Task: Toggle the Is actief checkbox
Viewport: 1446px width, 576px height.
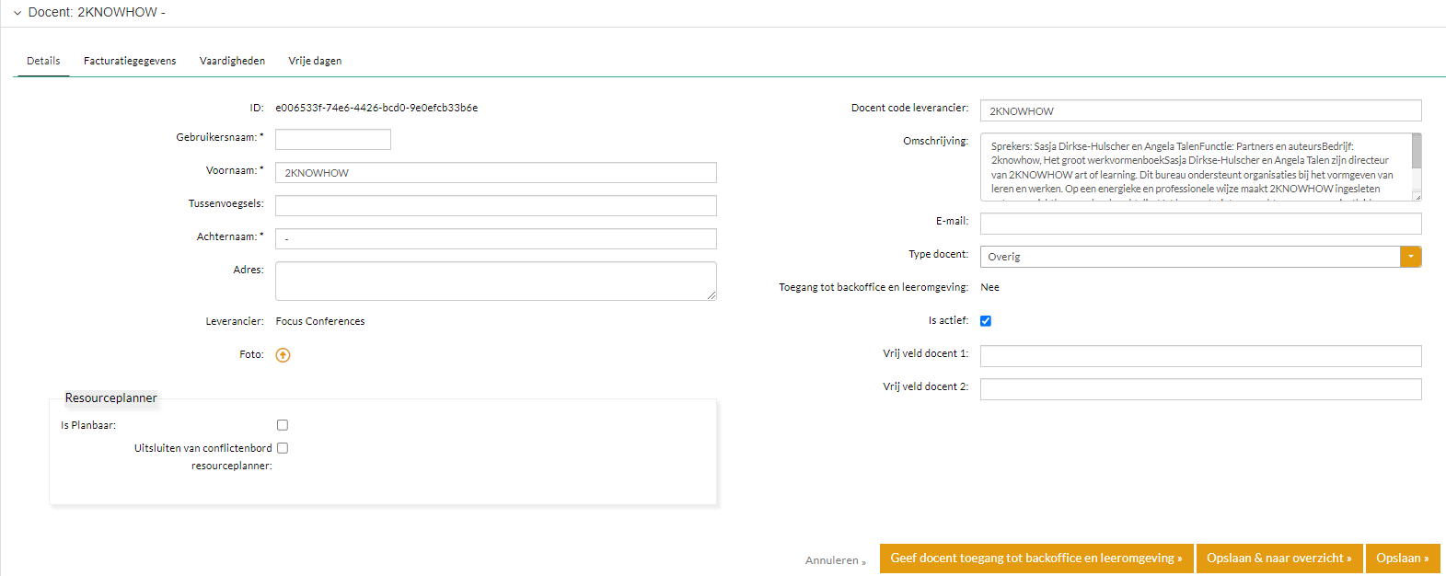Action: pyautogui.click(x=986, y=321)
